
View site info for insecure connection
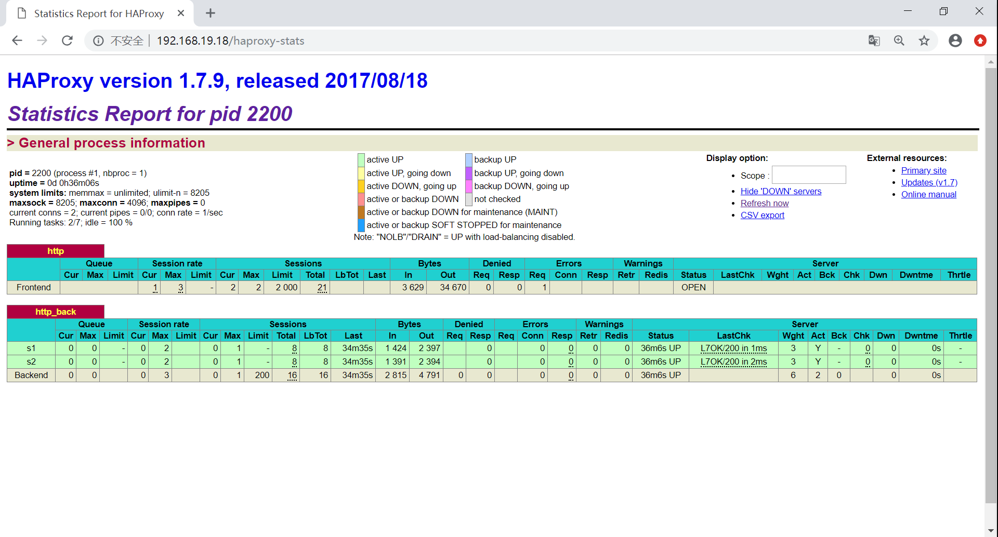[x=98, y=41]
